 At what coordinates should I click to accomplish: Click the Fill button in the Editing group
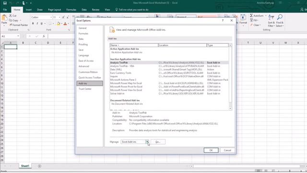click(254, 20)
